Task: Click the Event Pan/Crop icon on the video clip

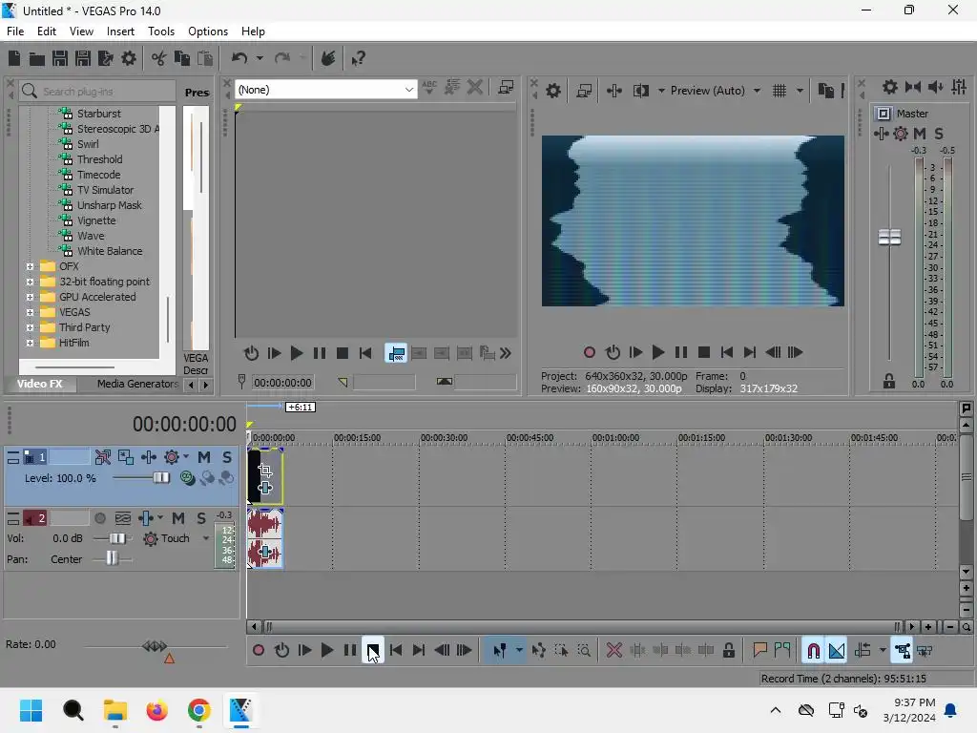Action: (x=265, y=470)
